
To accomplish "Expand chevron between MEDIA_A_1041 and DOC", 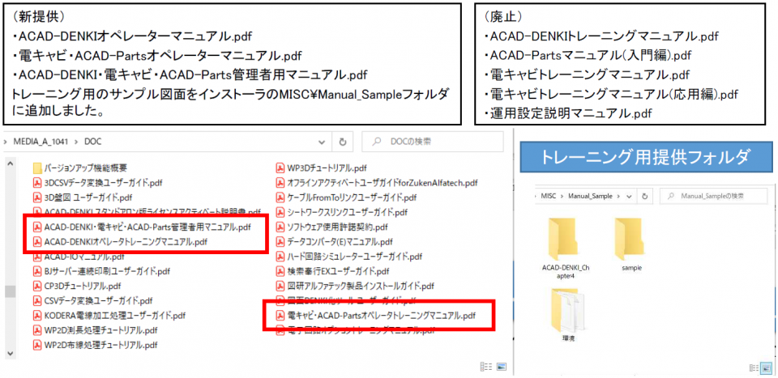I will point(76,142).
